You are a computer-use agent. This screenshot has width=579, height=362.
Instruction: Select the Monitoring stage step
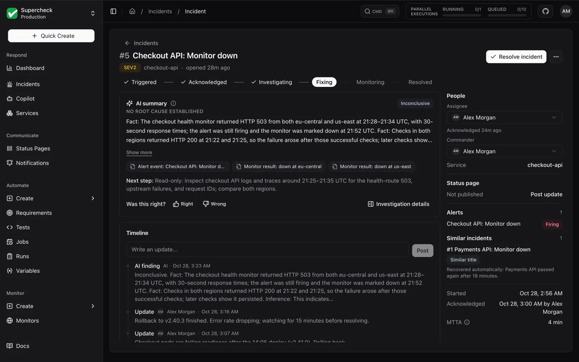coord(370,82)
